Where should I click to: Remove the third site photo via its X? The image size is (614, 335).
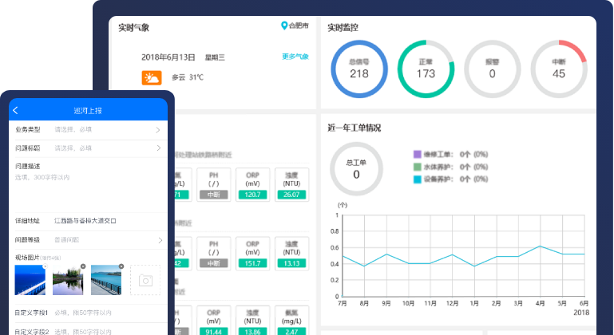(x=121, y=266)
